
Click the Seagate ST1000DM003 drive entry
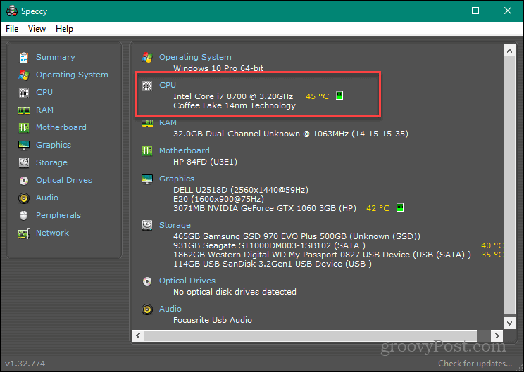click(x=269, y=245)
